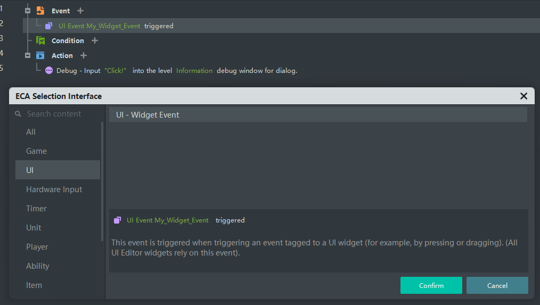Viewport: 540px width, 305px height.
Task: Close the ECA Selection Interface dialog
Action: coord(523,96)
